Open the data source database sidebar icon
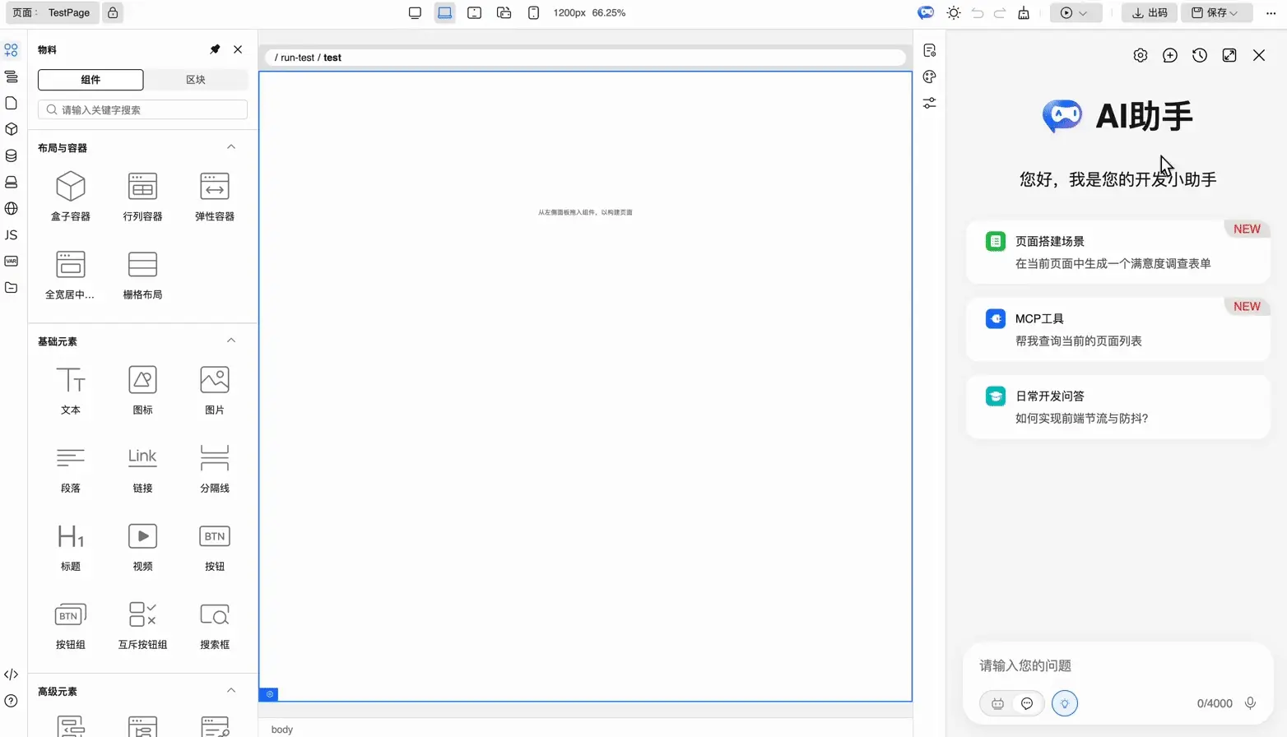This screenshot has height=737, width=1287. coord(12,155)
